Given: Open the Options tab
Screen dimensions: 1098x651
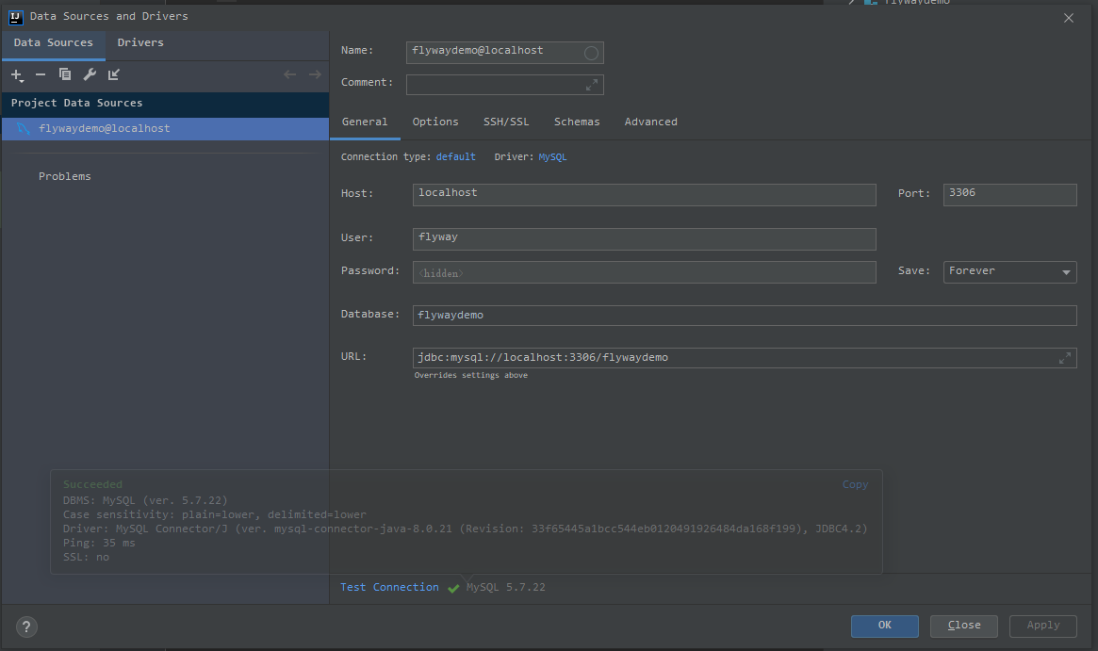Looking at the screenshot, I should point(435,122).
